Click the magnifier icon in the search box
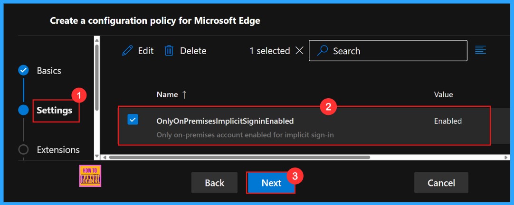This screenshot has height=205, width=514. (323, 51)
